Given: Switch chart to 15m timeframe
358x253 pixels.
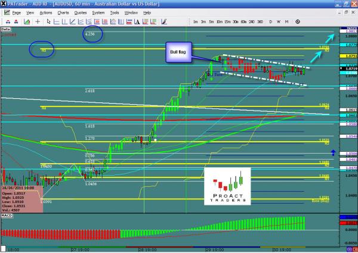Looking at the screenshot, I should pos(228,21).
